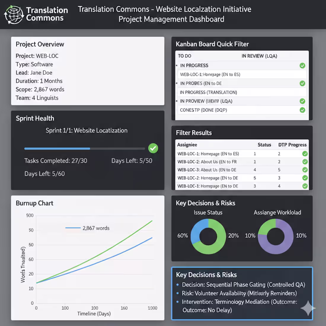Select the IN PROGRESS quick filter row
Viewport: 326px width, 326px height.
point(242,65)
